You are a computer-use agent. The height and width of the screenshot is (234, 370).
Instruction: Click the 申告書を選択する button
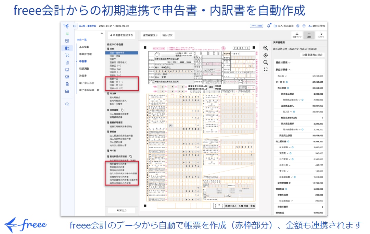pos(122,35)
